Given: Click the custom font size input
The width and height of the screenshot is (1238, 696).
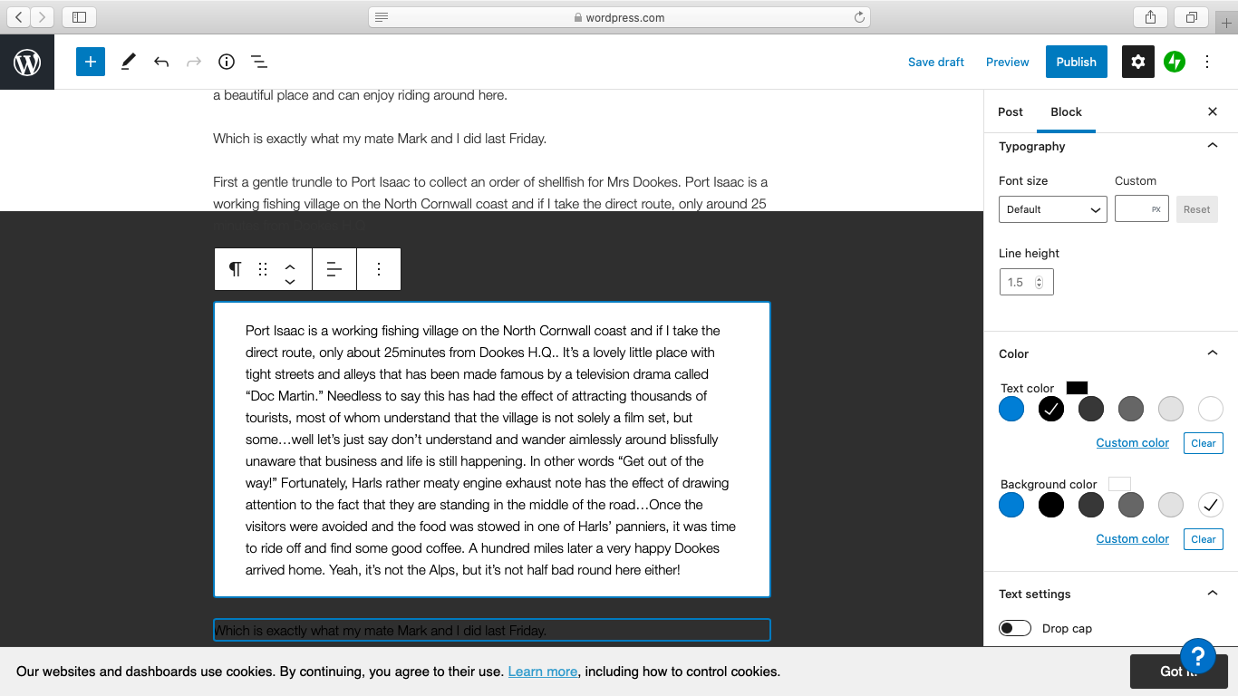Looking at the screenshot, I should (x=1135, y=209).
